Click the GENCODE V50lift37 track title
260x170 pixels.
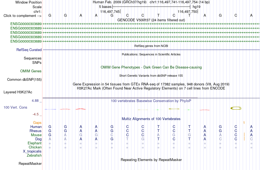pos(151,20)
